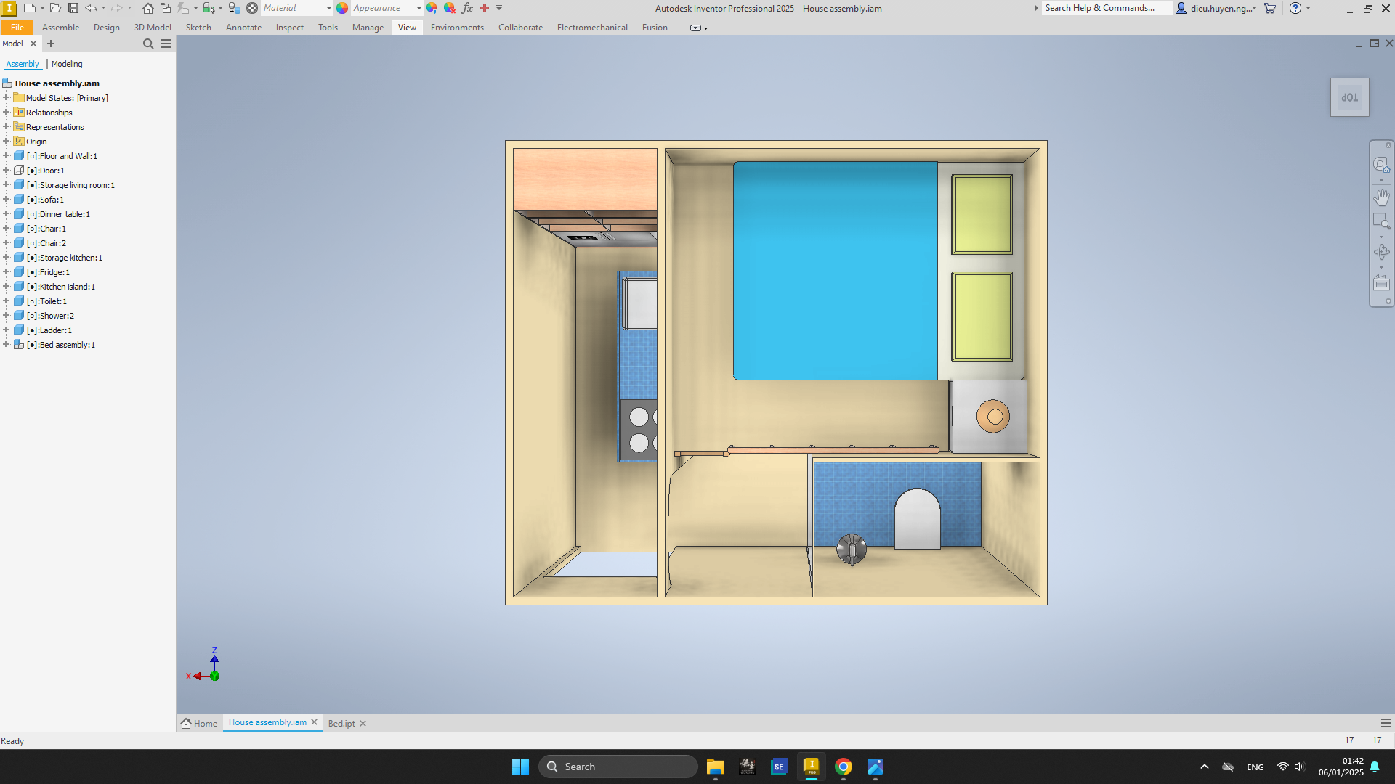1395x784 pixels.
Task: Open the Inspect ribbon tab
Action: tap(289, 28)
